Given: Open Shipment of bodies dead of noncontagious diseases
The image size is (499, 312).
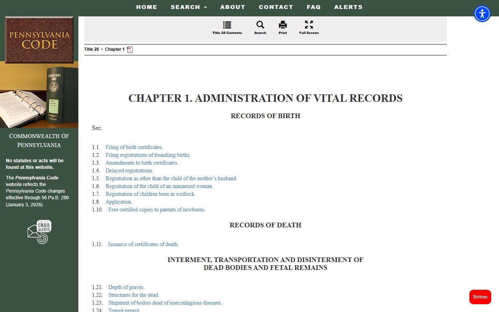Looking at the screenshot, I should click(x=165, y=303).
